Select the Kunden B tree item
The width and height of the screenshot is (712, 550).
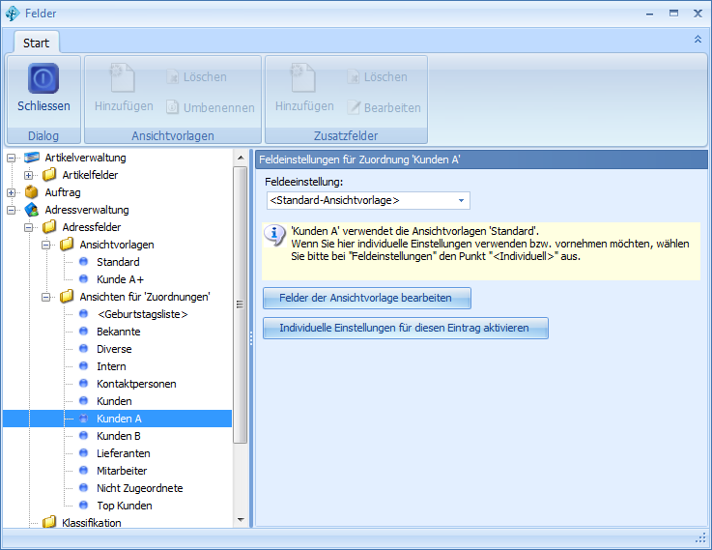click(119, 436)
